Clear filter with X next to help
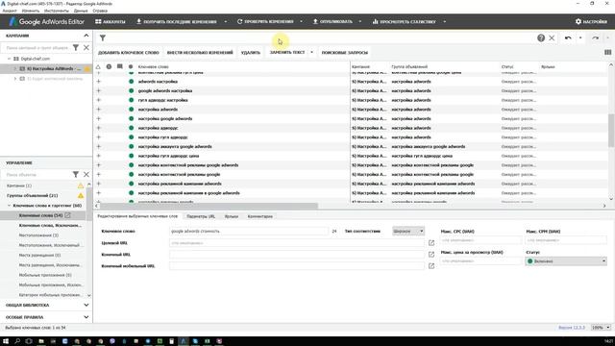Viewport: 615px width, 346px height. pos(552,38)
